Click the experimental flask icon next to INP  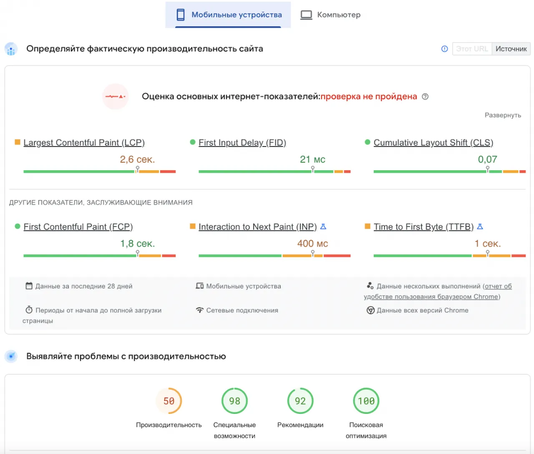click(x=323, y=227)
